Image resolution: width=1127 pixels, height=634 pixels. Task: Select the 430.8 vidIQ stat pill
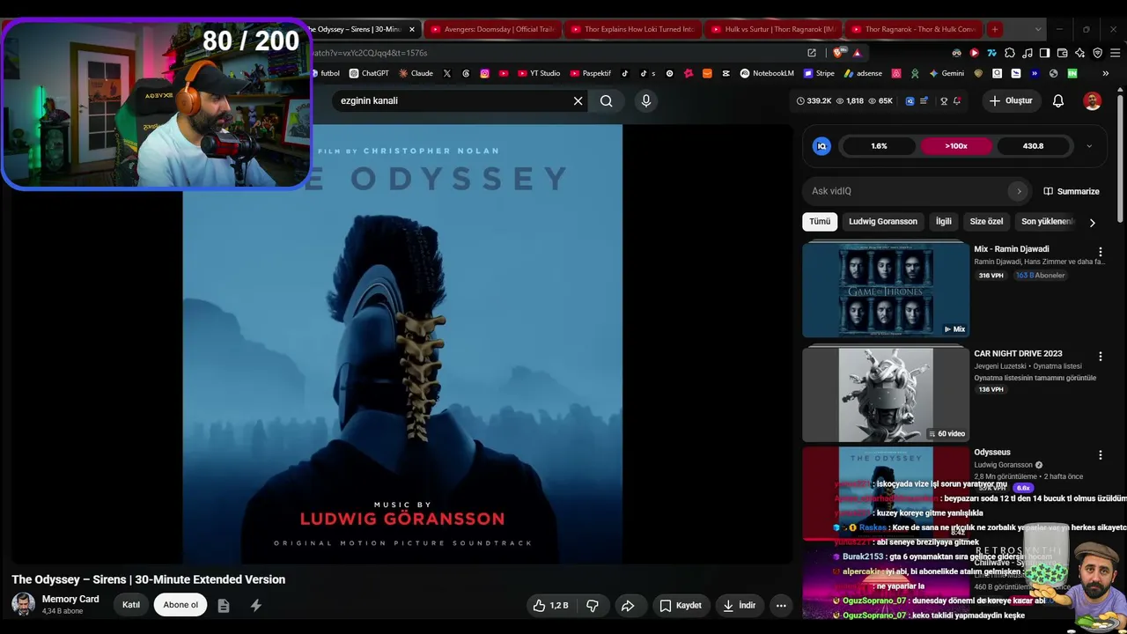pos(1034,146)
